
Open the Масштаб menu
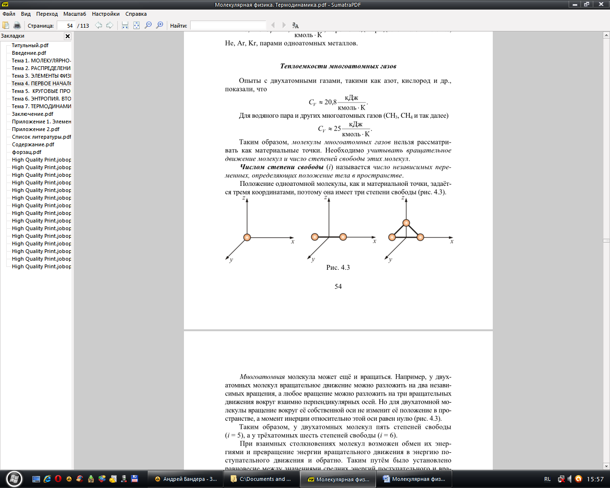coord(75,14)
